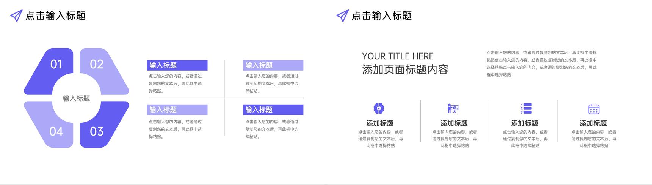This screenshot has width=652, height=185.
Task: Select the 添加页面标题内容 heading
Action: tap(405, 69)
